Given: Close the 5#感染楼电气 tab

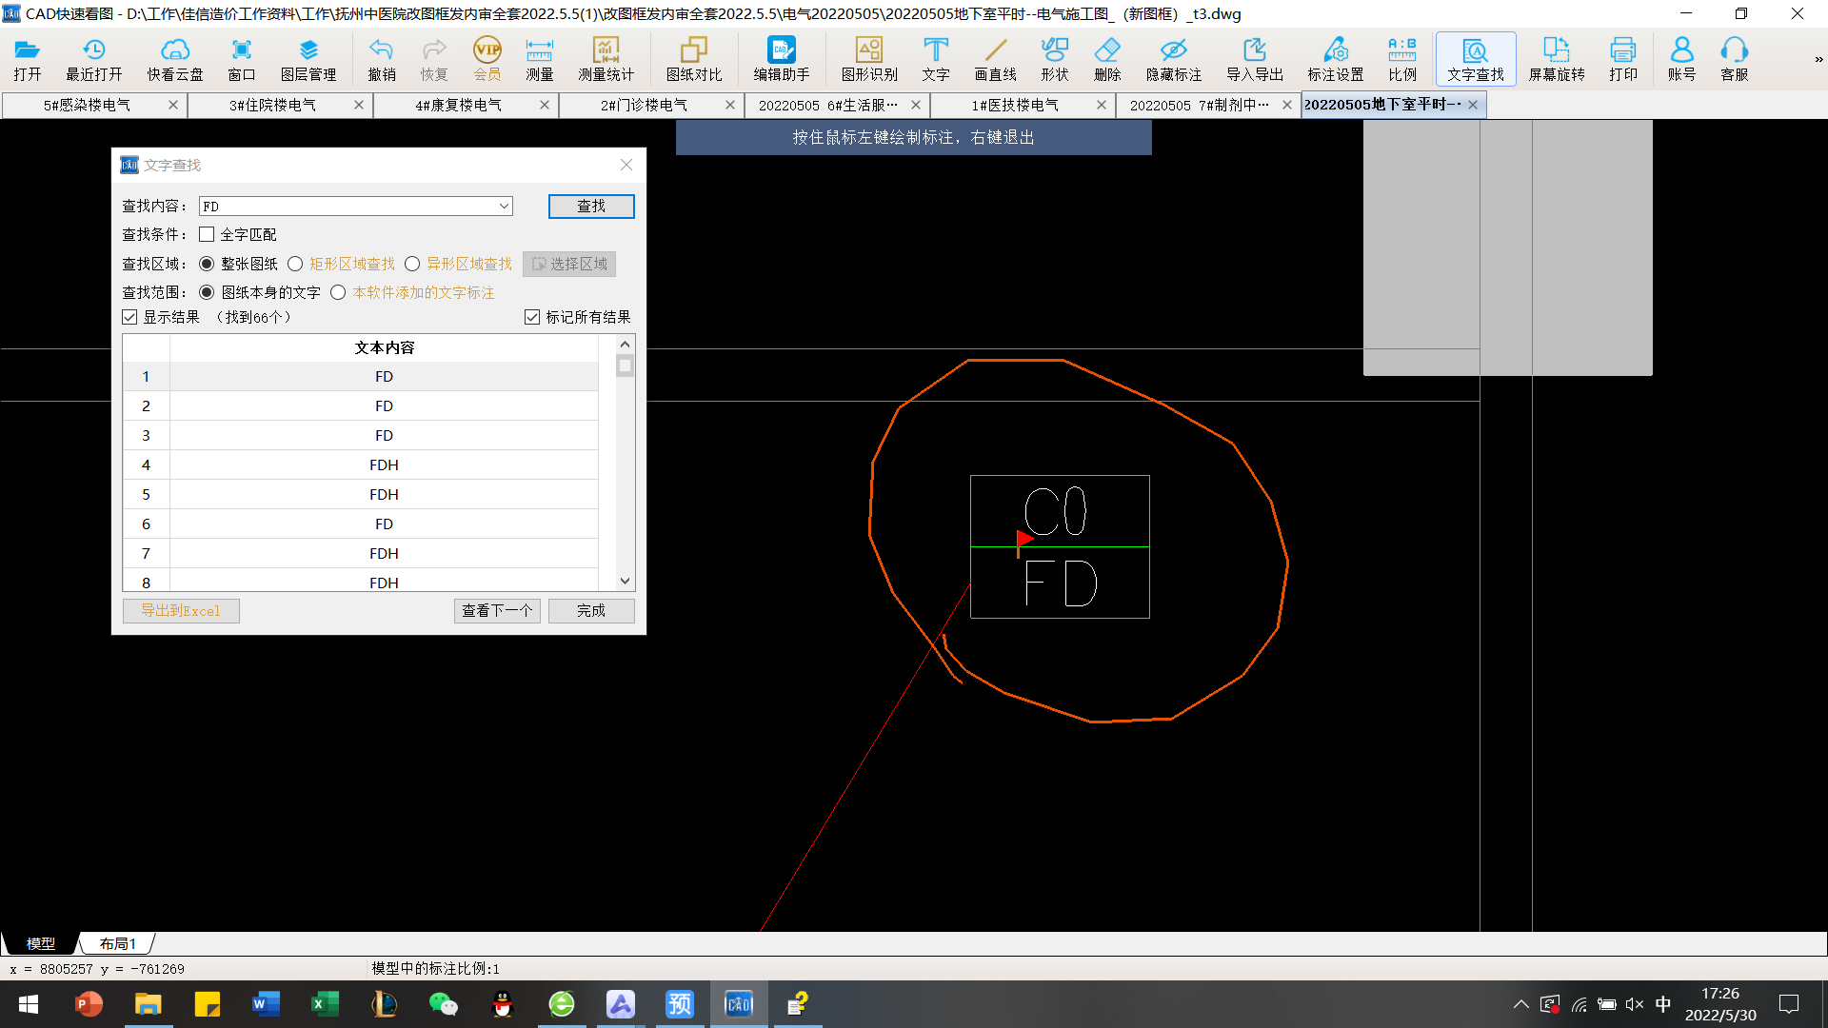Looking at the screenshot, I should (x=173, y=105).
